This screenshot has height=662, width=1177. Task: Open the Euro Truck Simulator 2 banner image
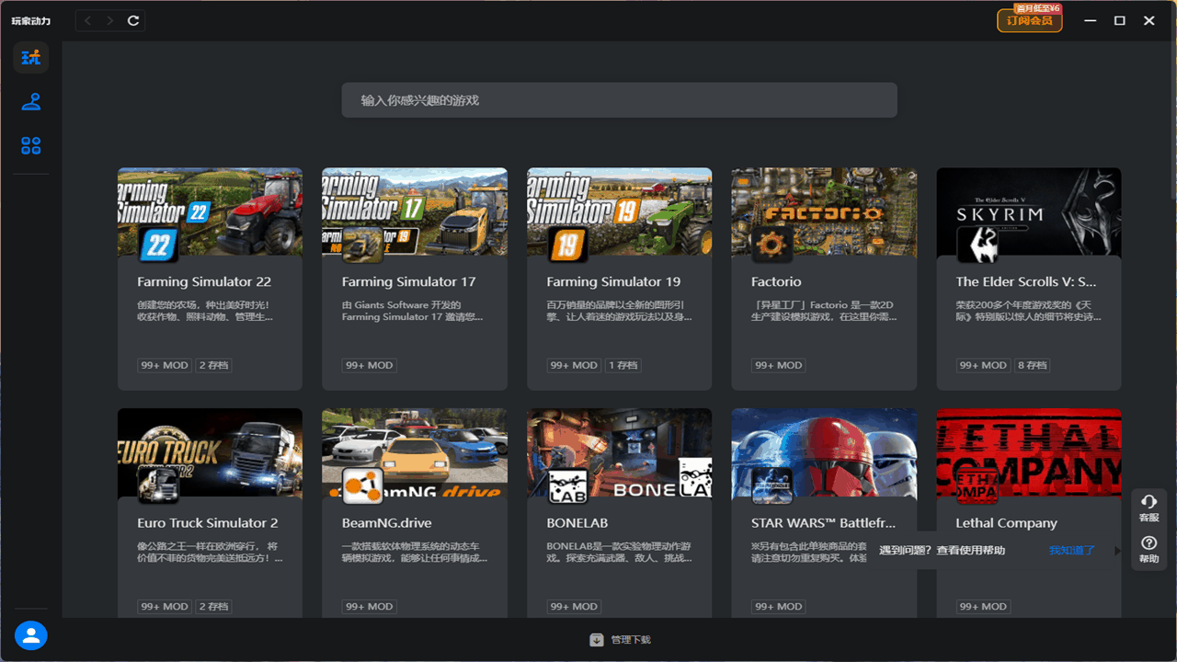tap(210, 452)
